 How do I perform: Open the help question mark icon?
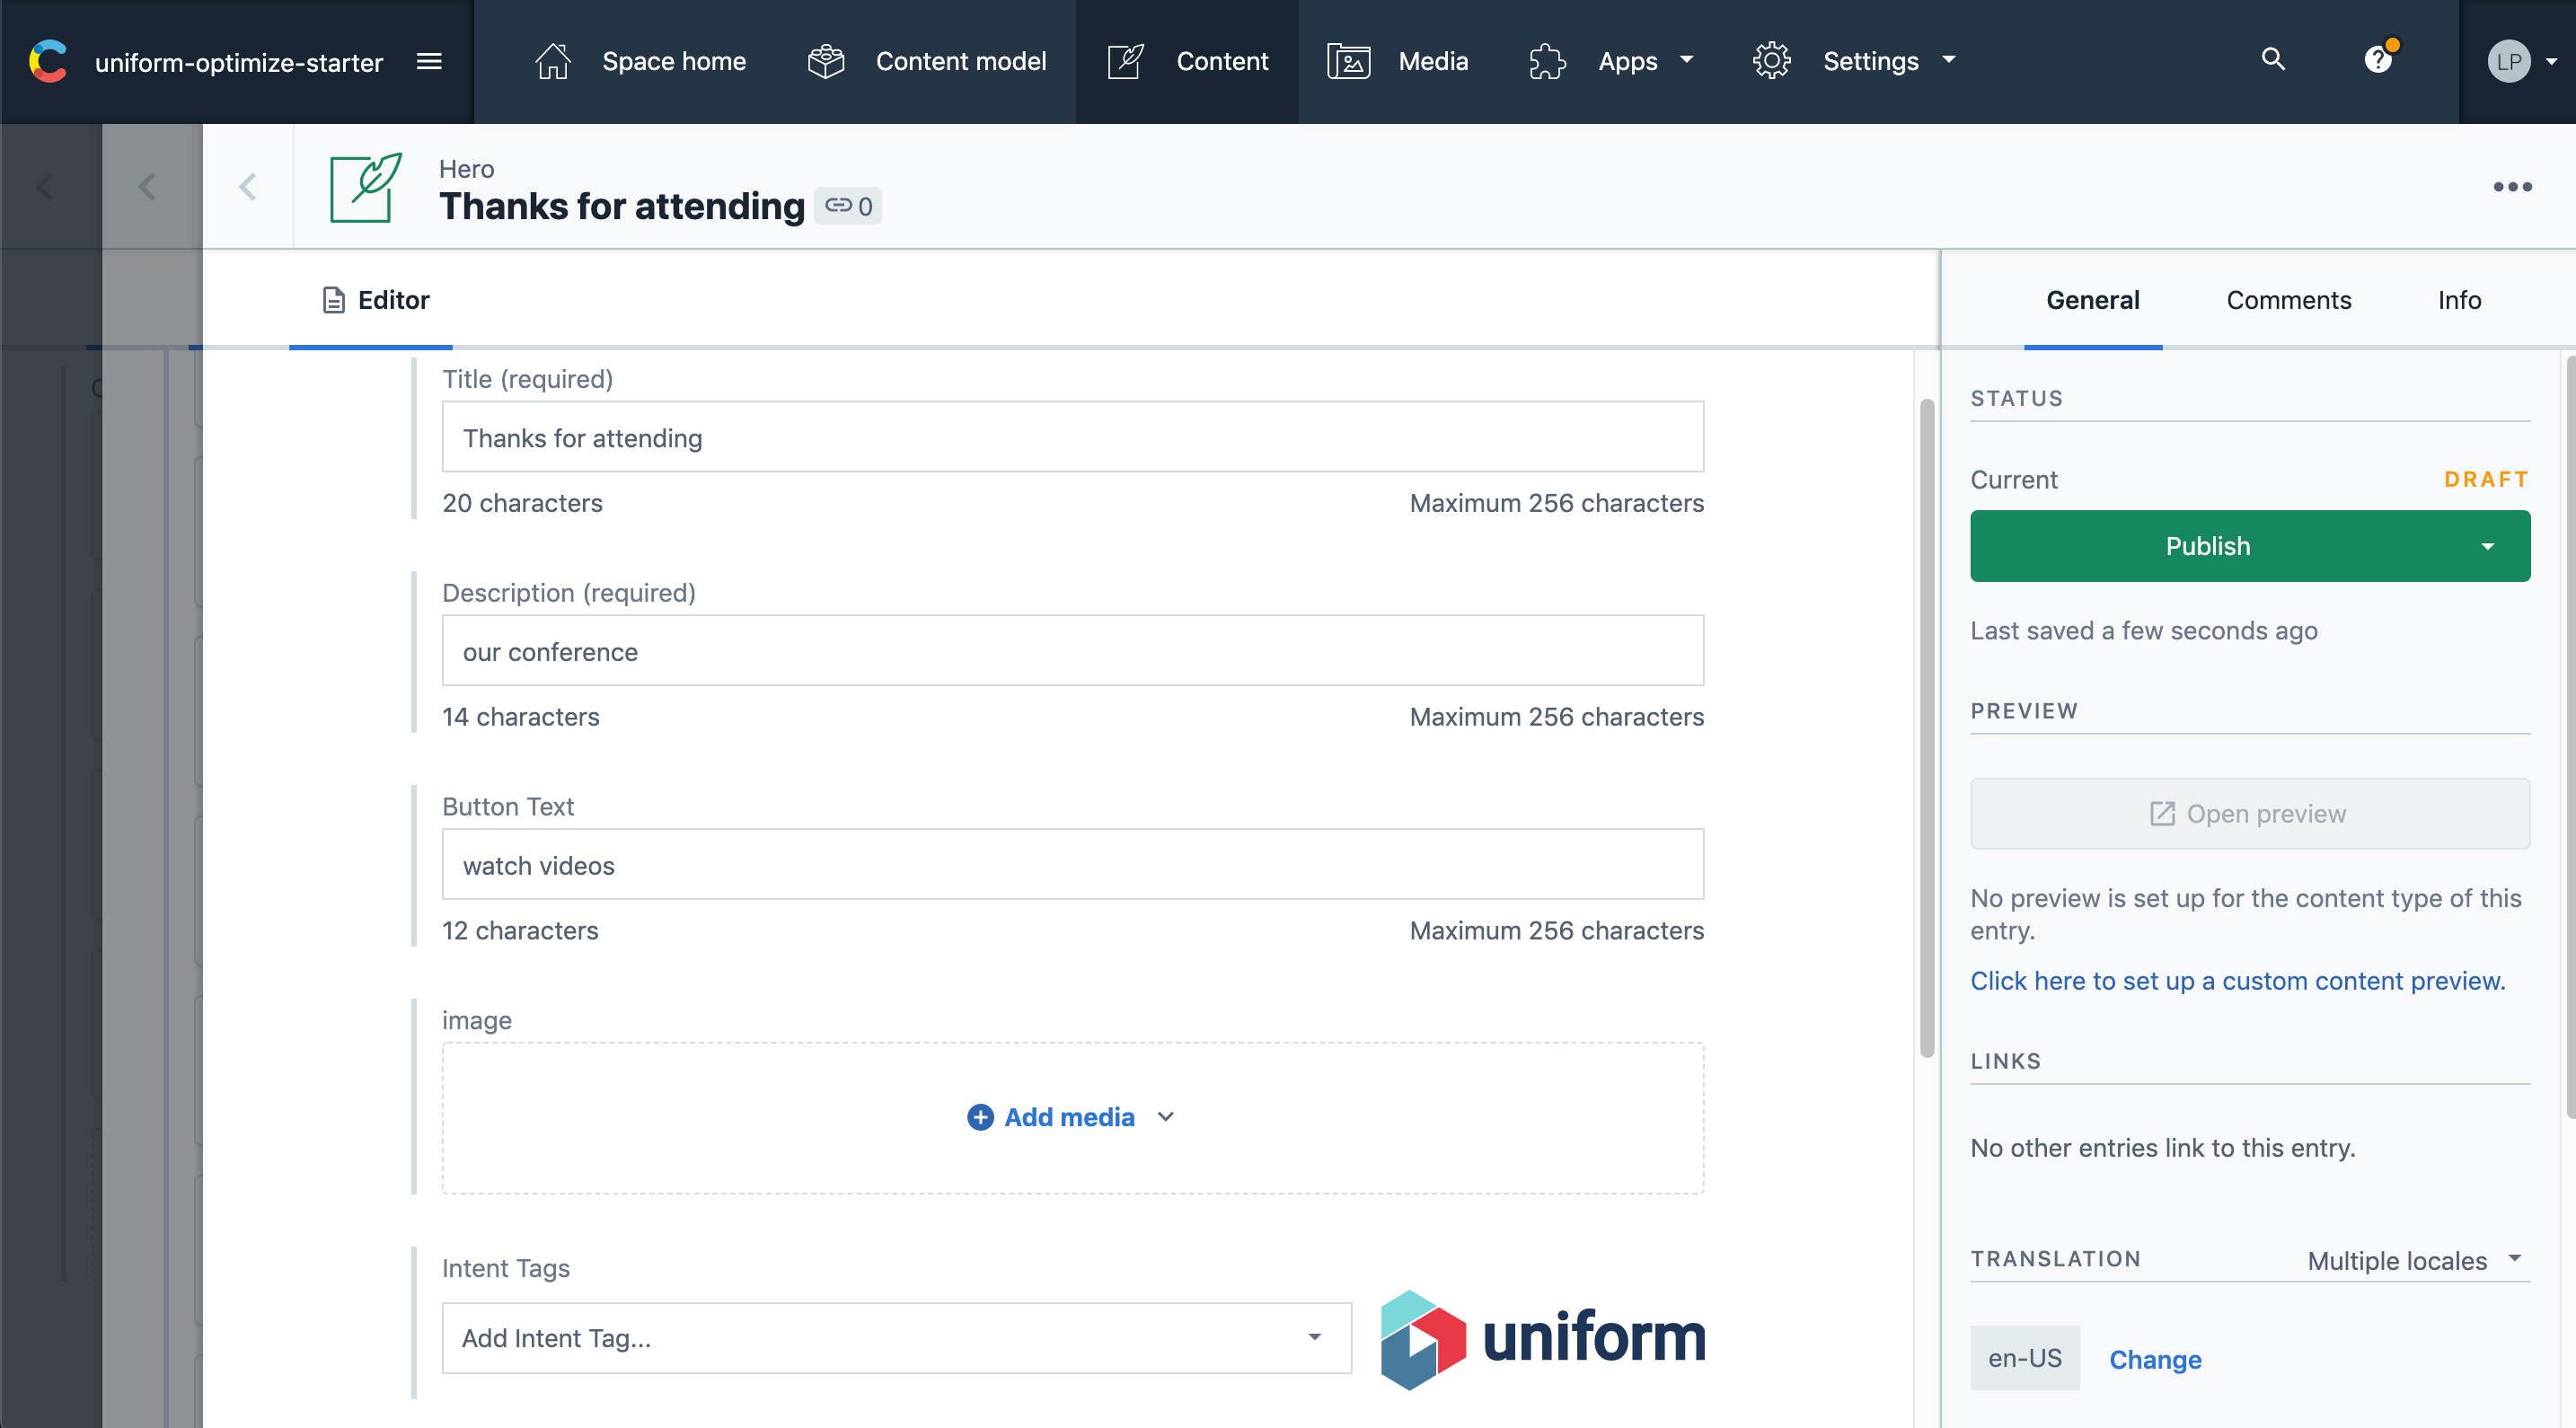(x=2378, y=60)
